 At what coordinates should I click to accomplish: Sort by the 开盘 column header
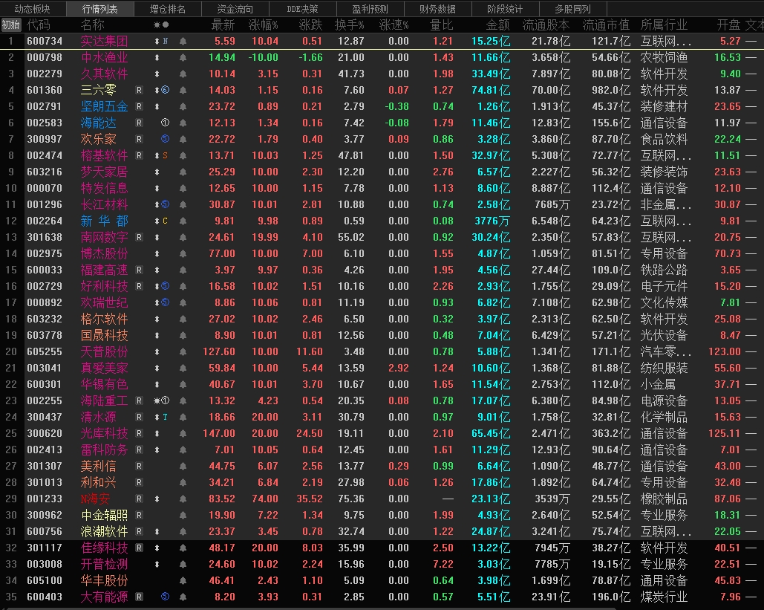(x=728, y=25)
